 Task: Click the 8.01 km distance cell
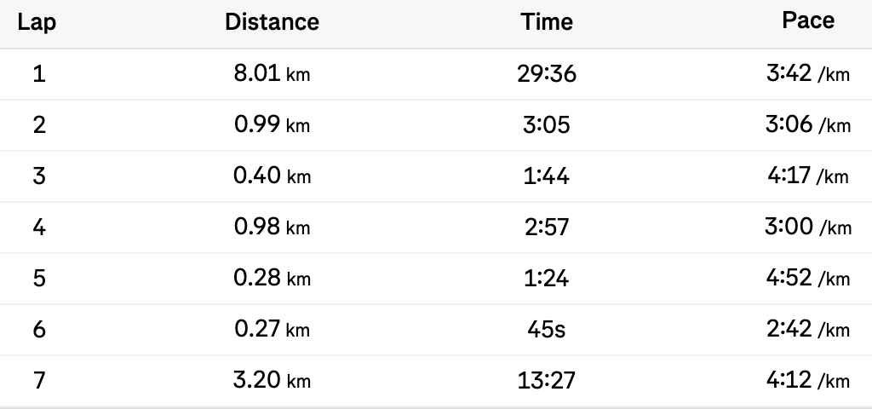click(272, 74)
